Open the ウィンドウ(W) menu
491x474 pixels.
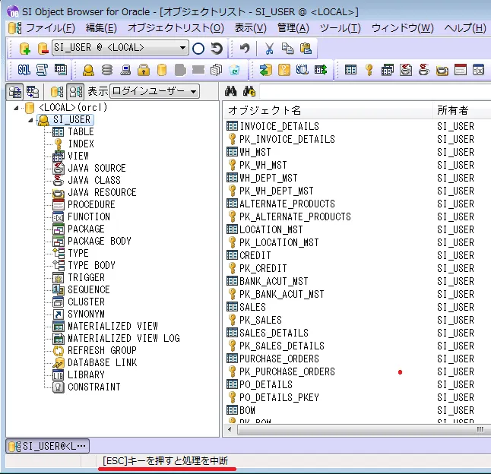pyautogui.click(x=402, y=28)
